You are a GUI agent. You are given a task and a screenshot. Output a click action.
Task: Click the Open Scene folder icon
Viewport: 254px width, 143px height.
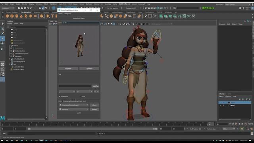point(22,8)
